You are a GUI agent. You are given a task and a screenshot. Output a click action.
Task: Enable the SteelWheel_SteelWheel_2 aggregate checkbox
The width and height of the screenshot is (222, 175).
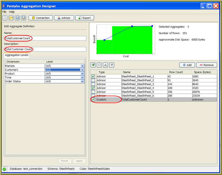point(93,80)
